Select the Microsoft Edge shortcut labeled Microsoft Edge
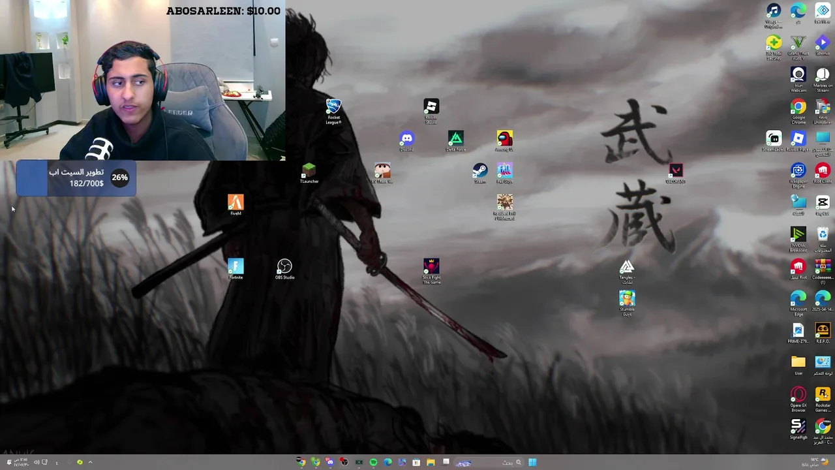The width and height of the screenshot is (835, 470). [798, 303]
